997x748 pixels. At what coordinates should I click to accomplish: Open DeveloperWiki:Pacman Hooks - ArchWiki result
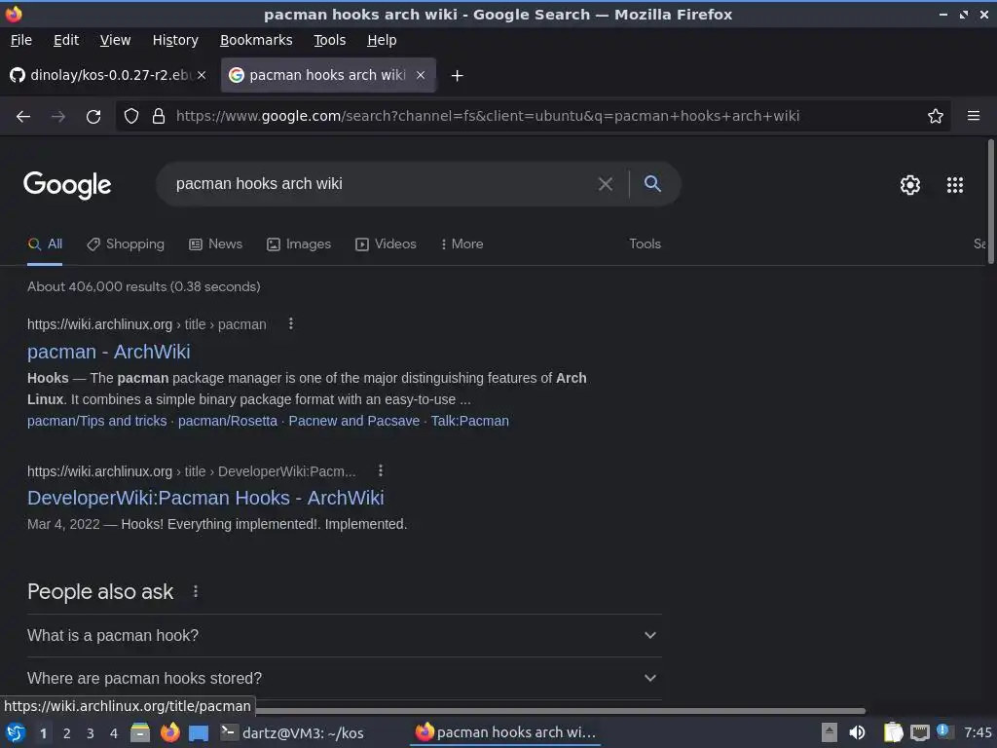(x=205, y=498)
